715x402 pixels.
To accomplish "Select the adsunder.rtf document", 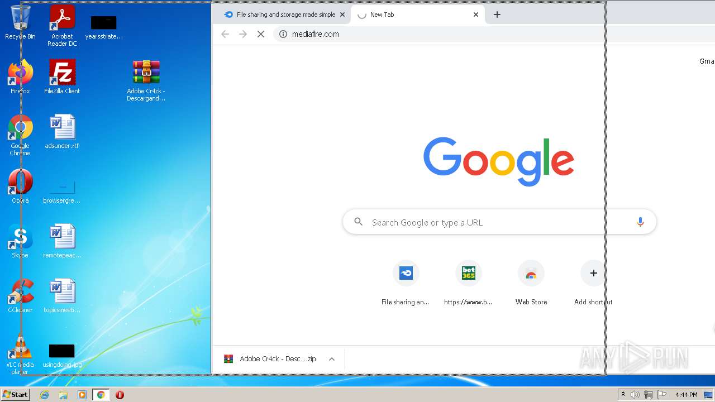I will click(62, 132).
